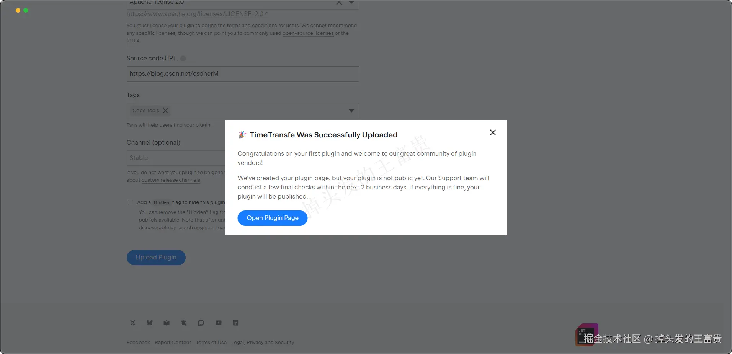This screenshot has height=354, width=732.
Task: Click the blog reader icon in footer
Action: click(167, 323)
